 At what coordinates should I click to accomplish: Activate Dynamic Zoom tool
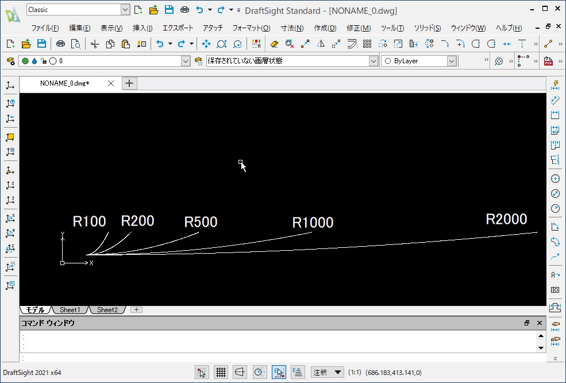coord(222,44)
